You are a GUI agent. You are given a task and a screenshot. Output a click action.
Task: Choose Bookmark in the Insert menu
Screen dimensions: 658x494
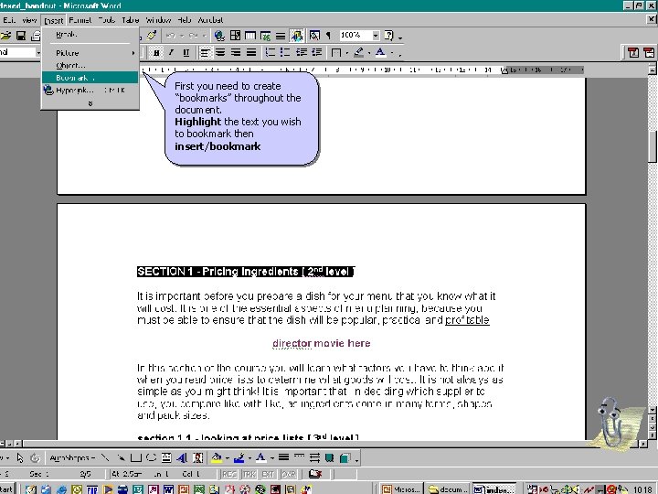click(x=90, y=78)
